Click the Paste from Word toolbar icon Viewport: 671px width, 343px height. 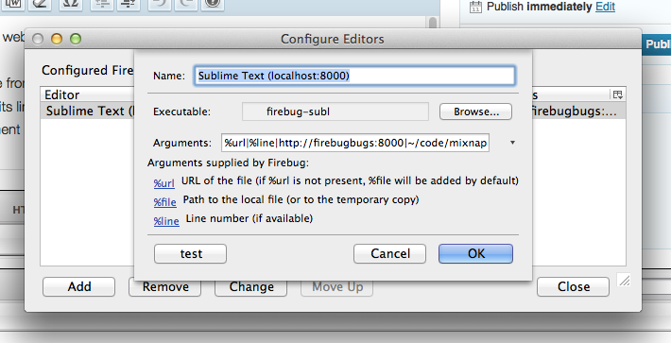coord(13,5)
